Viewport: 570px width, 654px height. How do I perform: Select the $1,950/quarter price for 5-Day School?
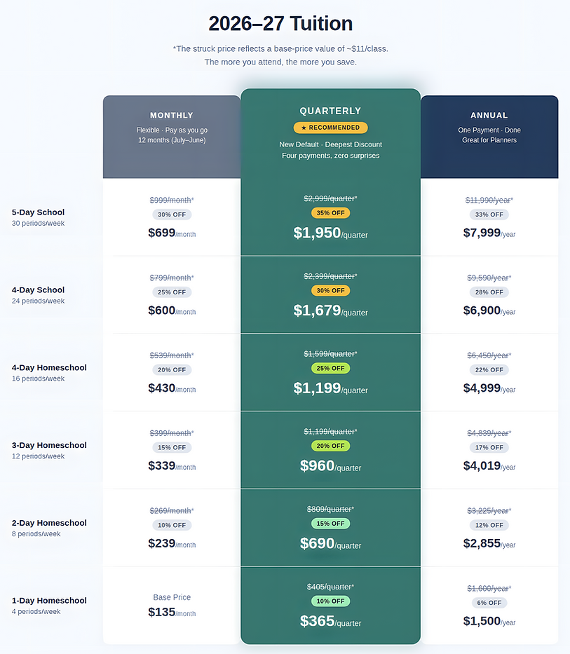[330, 233]
